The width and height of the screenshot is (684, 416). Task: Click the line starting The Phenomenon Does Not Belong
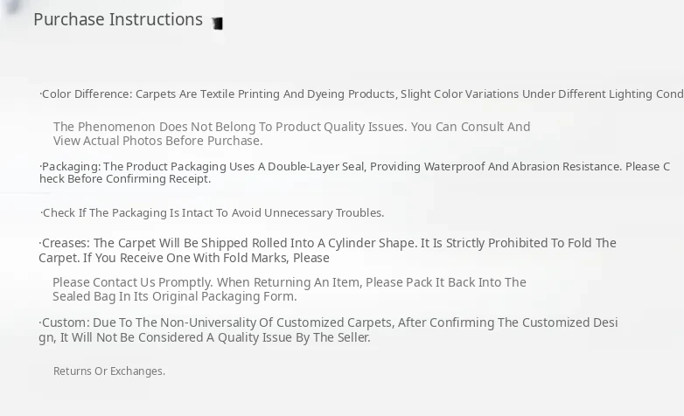[x=291, y=127]
